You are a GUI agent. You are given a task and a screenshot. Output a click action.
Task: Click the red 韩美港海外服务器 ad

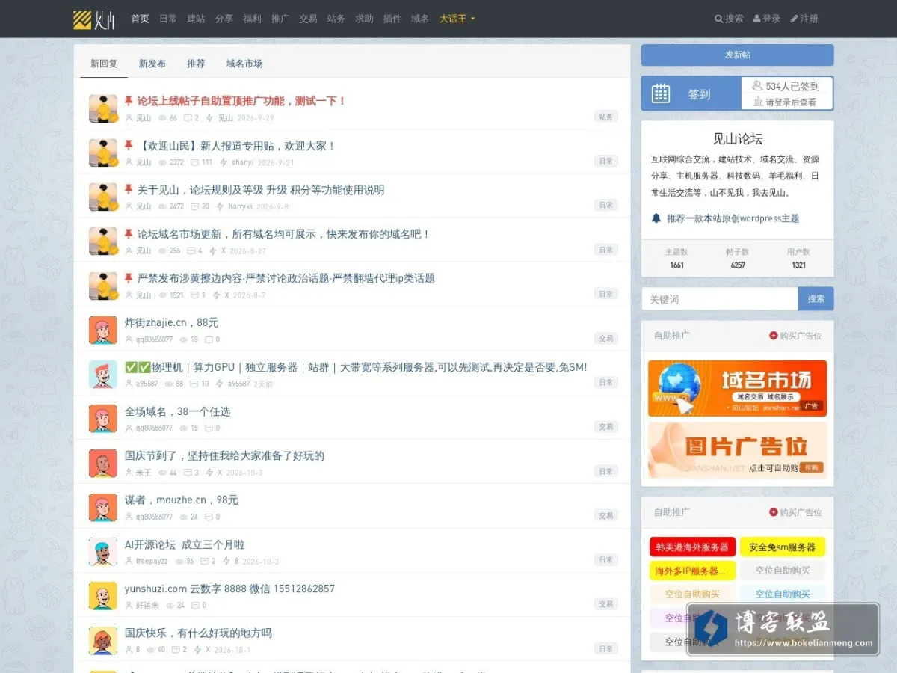pos(692,547)
